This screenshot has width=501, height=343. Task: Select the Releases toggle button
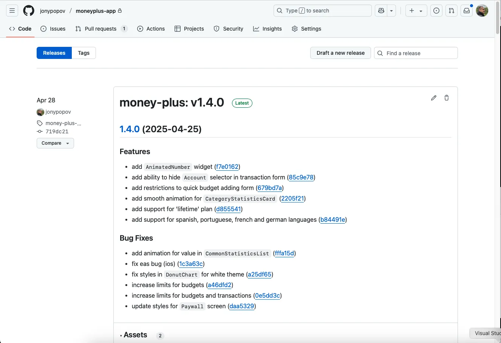54,53
